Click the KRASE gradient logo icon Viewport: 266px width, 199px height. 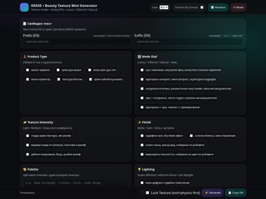coord(24,7)
